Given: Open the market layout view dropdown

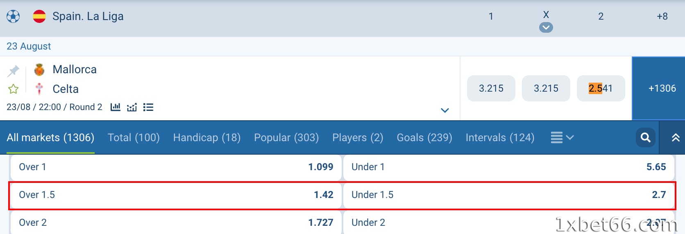Looking at the screenshot, I should (562, 137).
